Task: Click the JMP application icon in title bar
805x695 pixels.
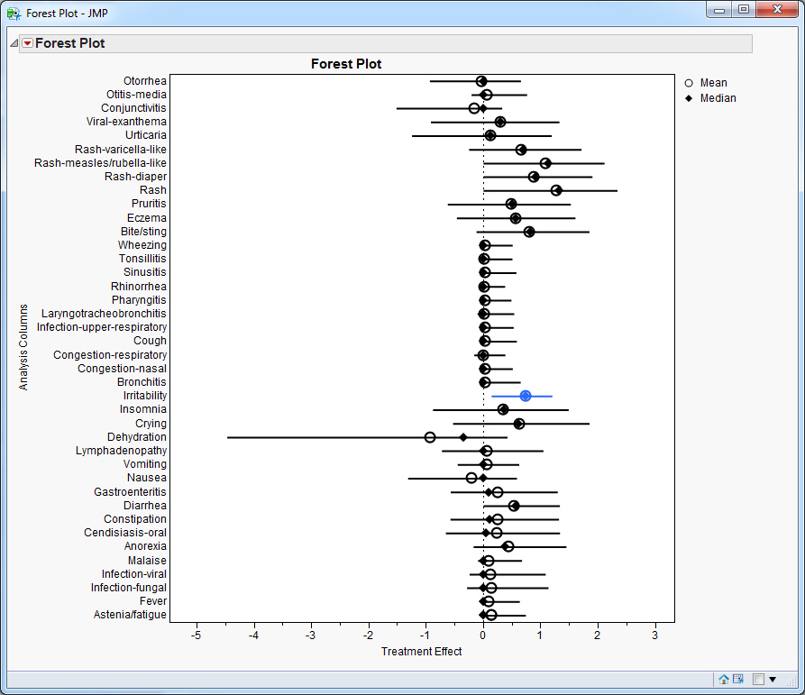Action: (x=14, y=14)
